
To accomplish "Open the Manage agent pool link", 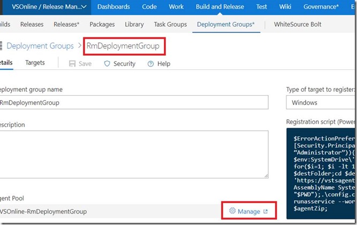I will pyautogui.click(x=249, y=211).
